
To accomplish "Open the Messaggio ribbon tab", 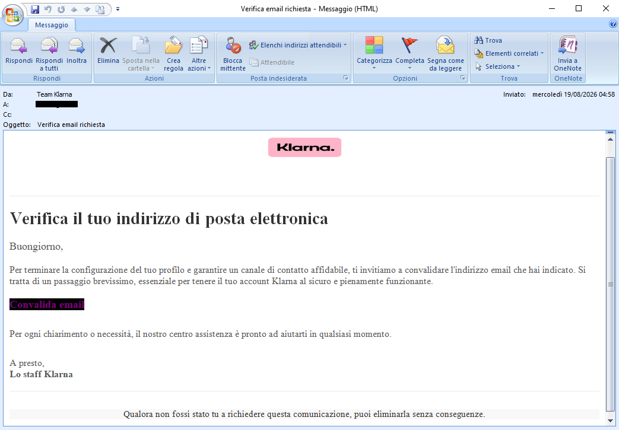I will point(51,25).
